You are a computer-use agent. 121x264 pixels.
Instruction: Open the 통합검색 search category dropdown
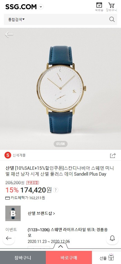click(x=16, y=19)
